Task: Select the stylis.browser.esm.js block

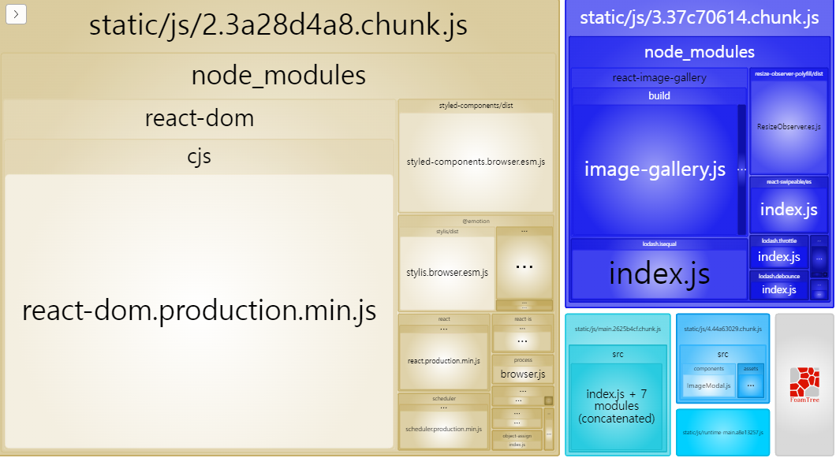Action: (x=447, y=273)
